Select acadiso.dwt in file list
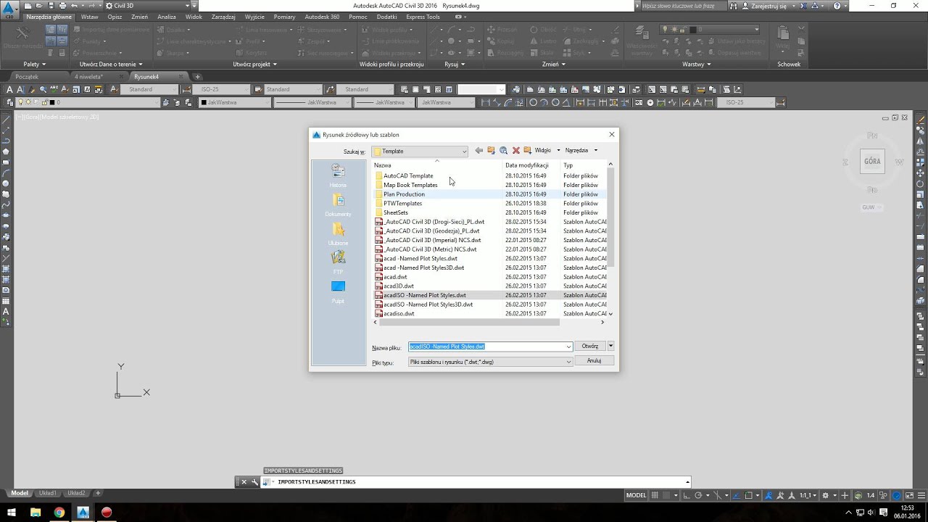 (399, 314)
